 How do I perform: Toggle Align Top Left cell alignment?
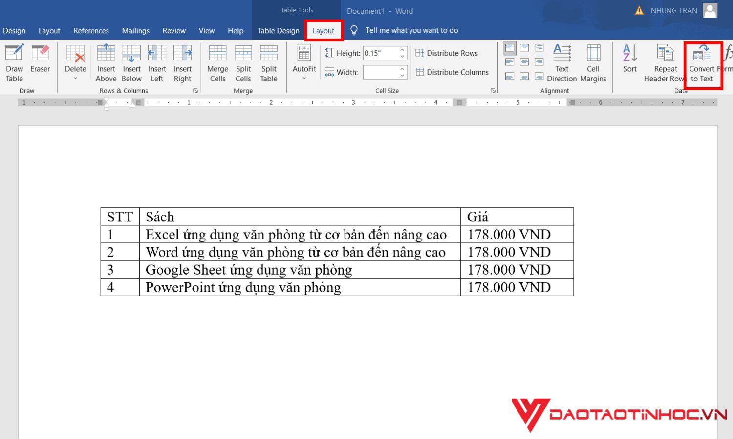click(510, 48)
